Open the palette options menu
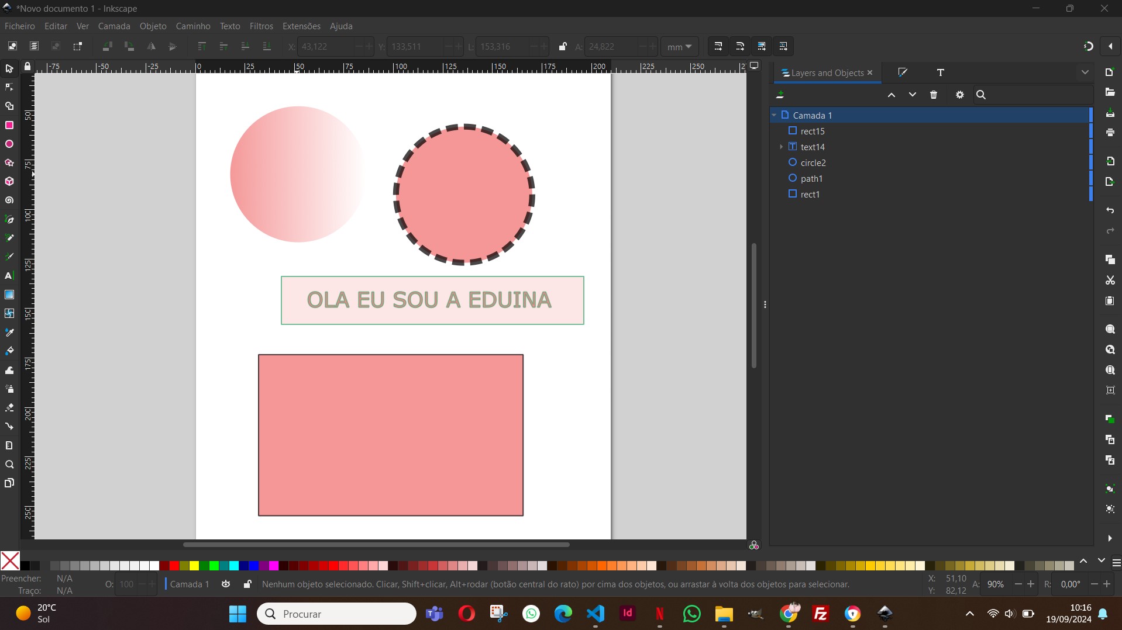This screenshot has height=630, width=1122. (1116, 562)
